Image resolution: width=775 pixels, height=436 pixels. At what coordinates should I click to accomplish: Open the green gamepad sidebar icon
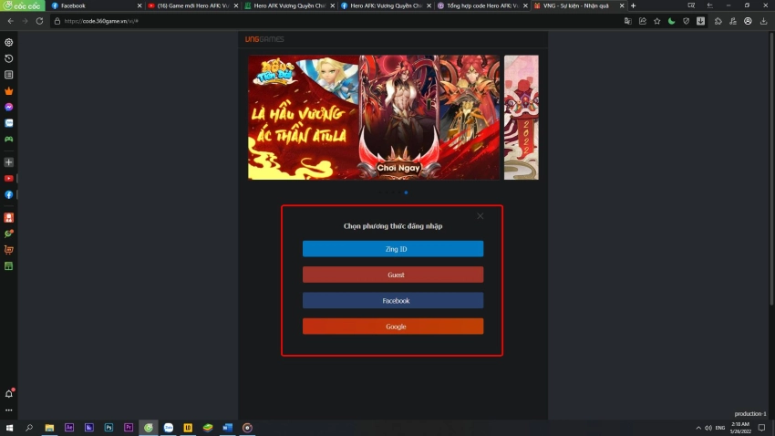9,139
